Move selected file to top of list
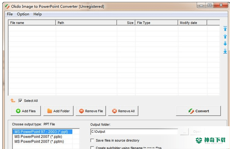Screen dimensions: 230x149 click(x=225, y=29)
